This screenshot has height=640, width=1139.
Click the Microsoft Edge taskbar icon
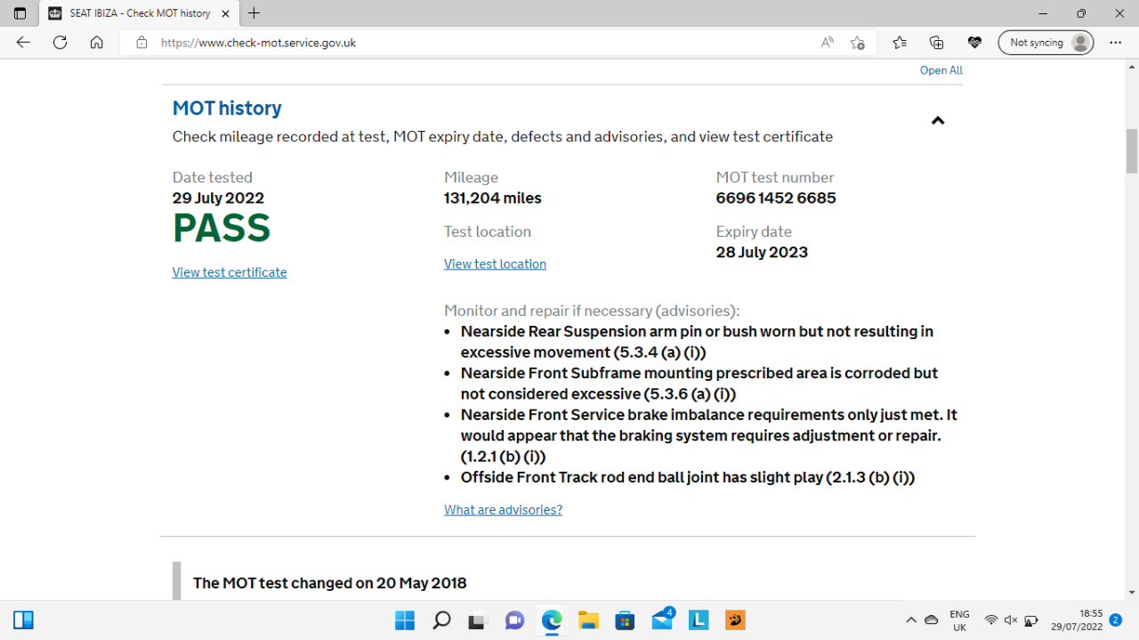552,620
